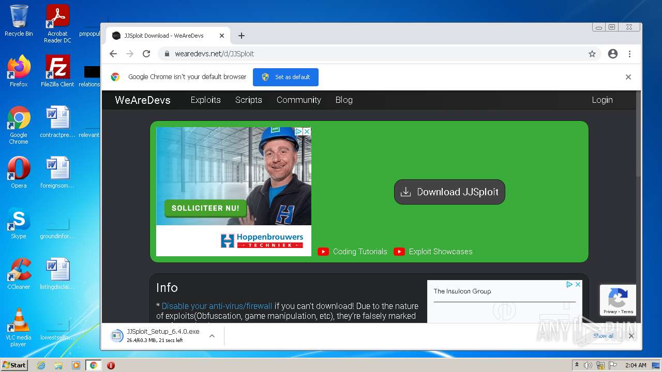Image resolution: width=662 pixels, height=372 pixels.
Task: Open the contractpre... Word document on the desktop
Action: [x=57, y=121]
